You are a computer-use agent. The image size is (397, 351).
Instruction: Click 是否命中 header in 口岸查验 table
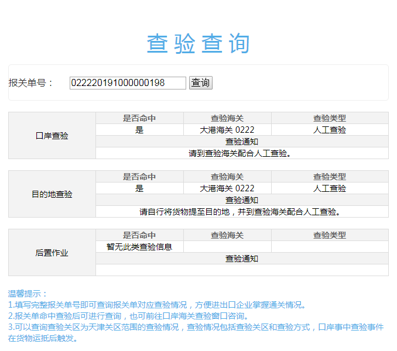click(x=139, y=118)
